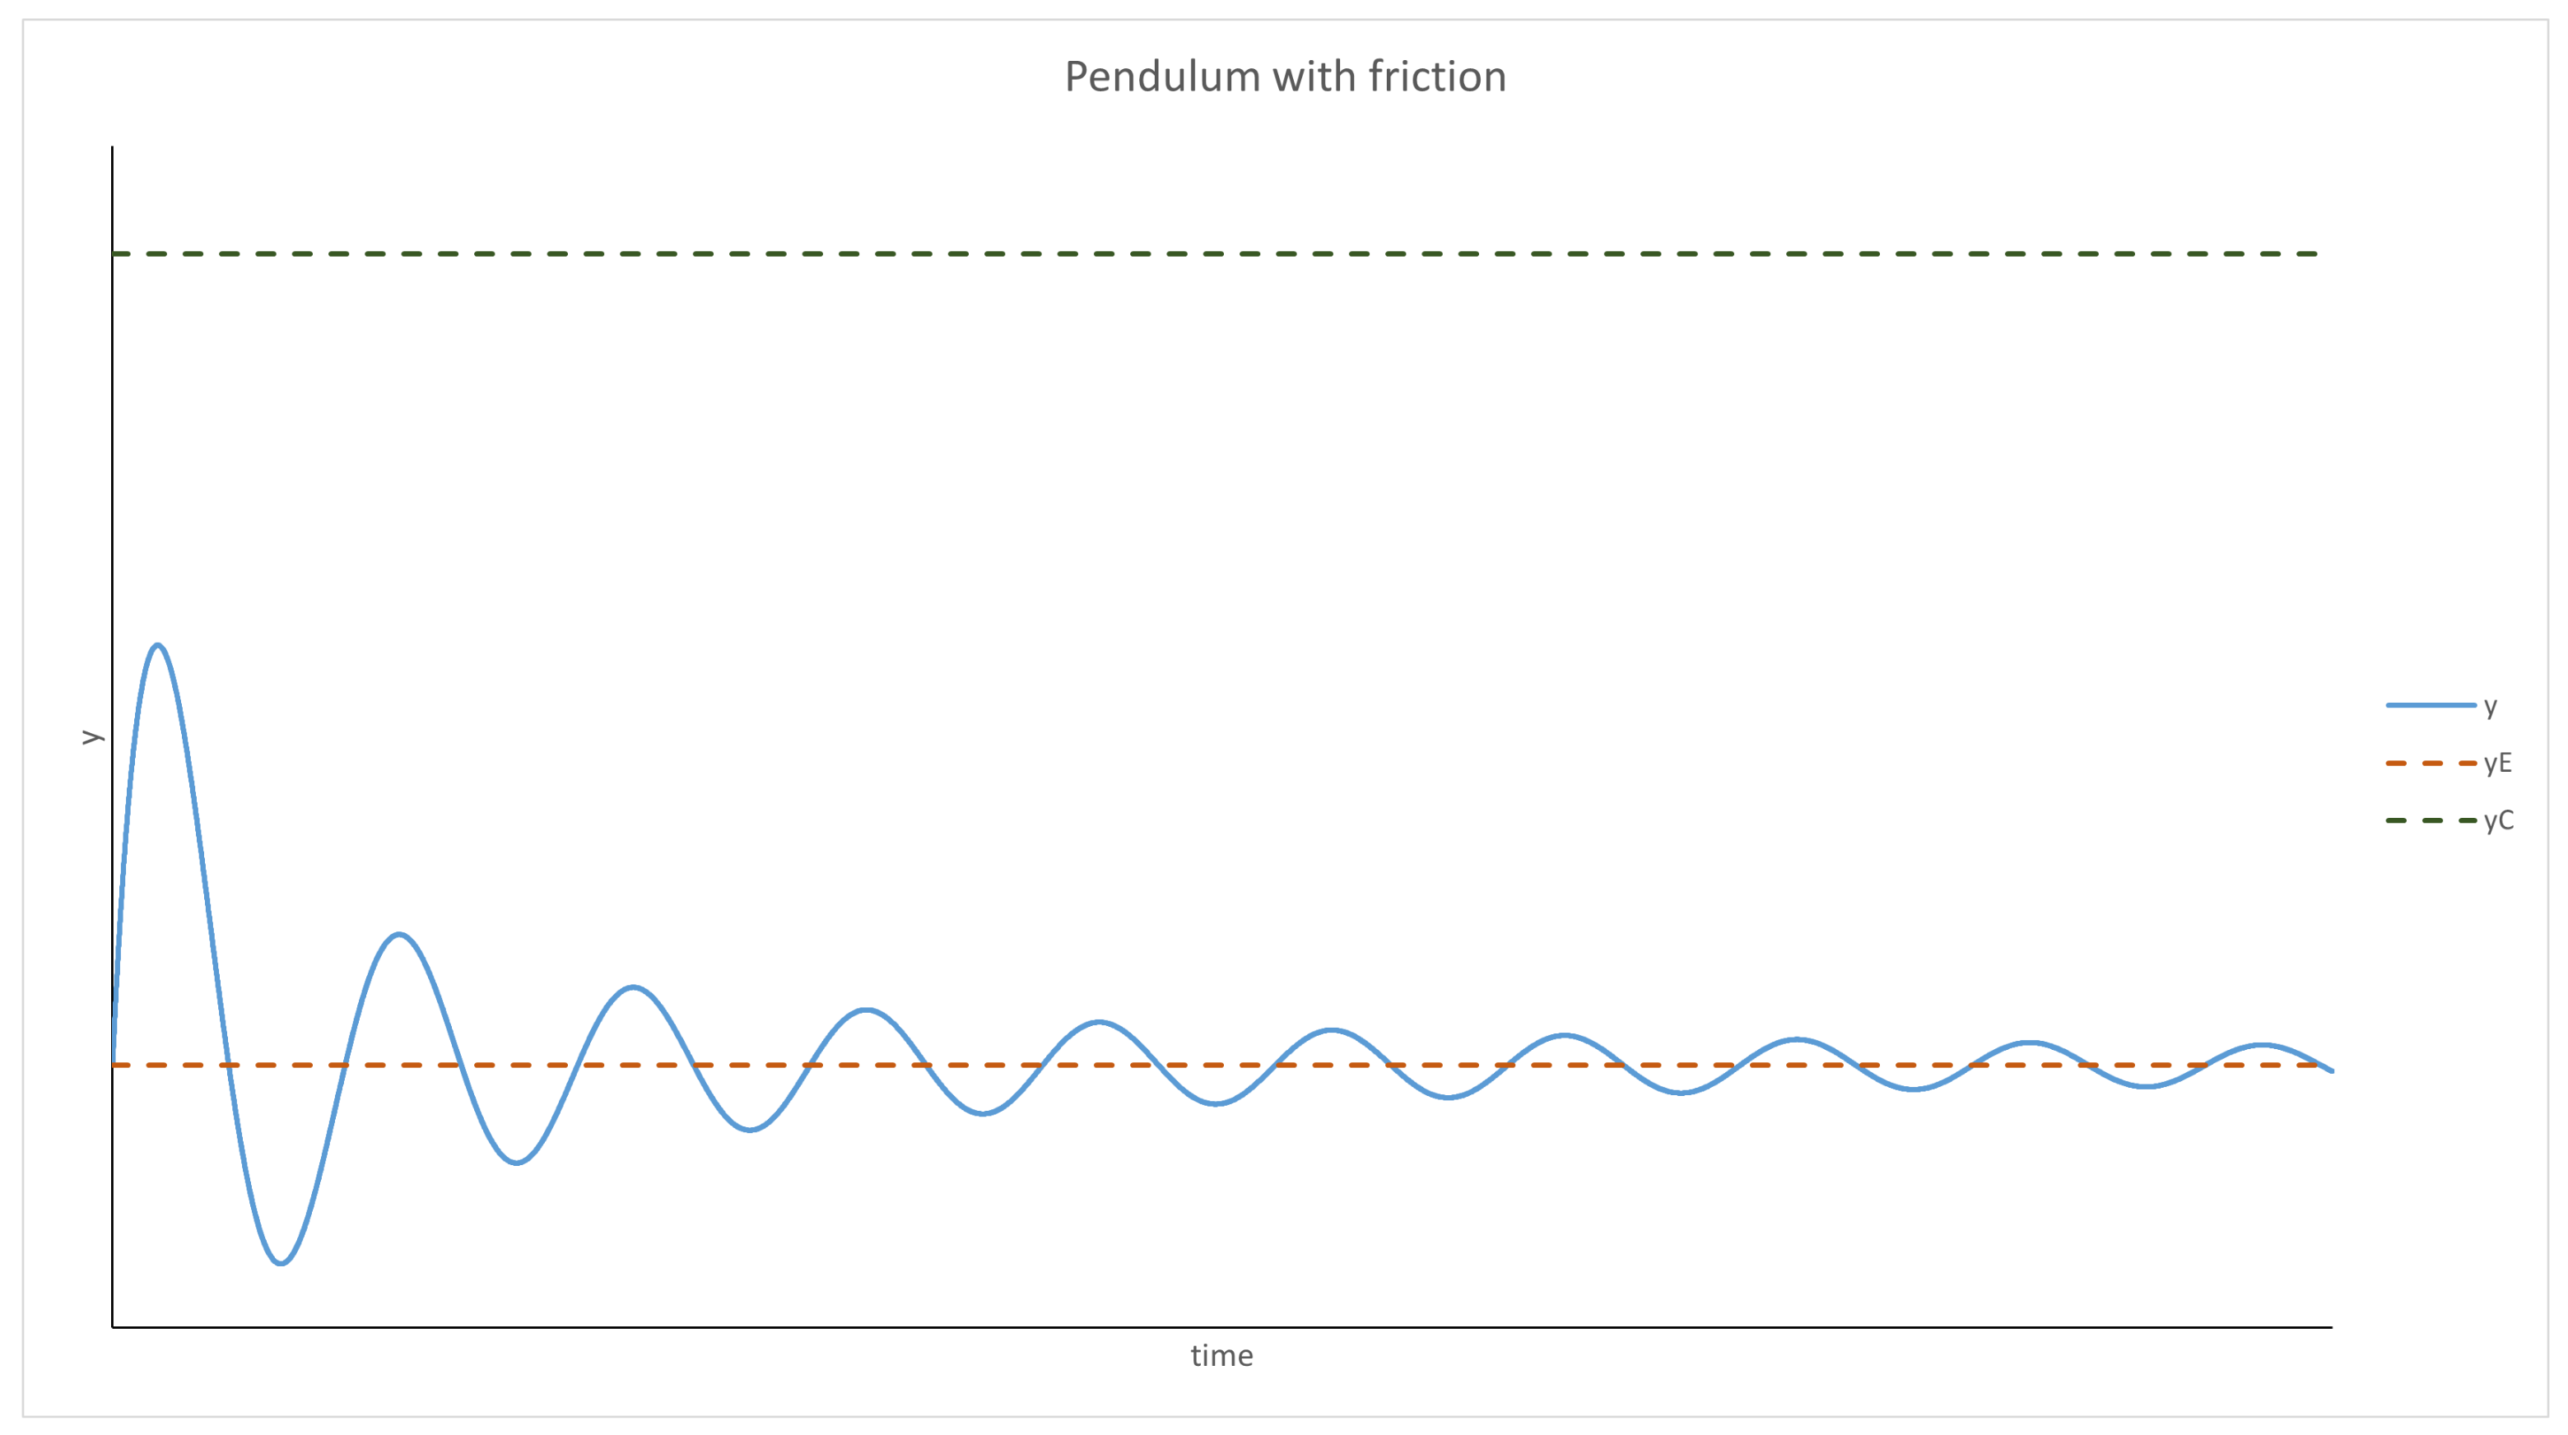
Task: Click the third peak of the blue curve
Action: [632, 987]
